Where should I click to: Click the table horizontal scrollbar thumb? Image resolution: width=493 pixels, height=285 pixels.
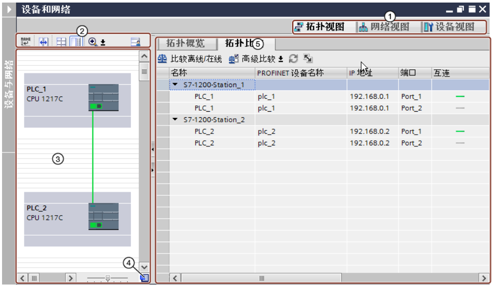(261, 278)
